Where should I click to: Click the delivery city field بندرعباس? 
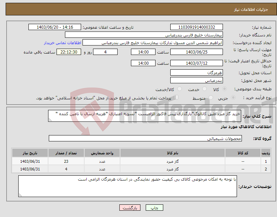(197, 80)
